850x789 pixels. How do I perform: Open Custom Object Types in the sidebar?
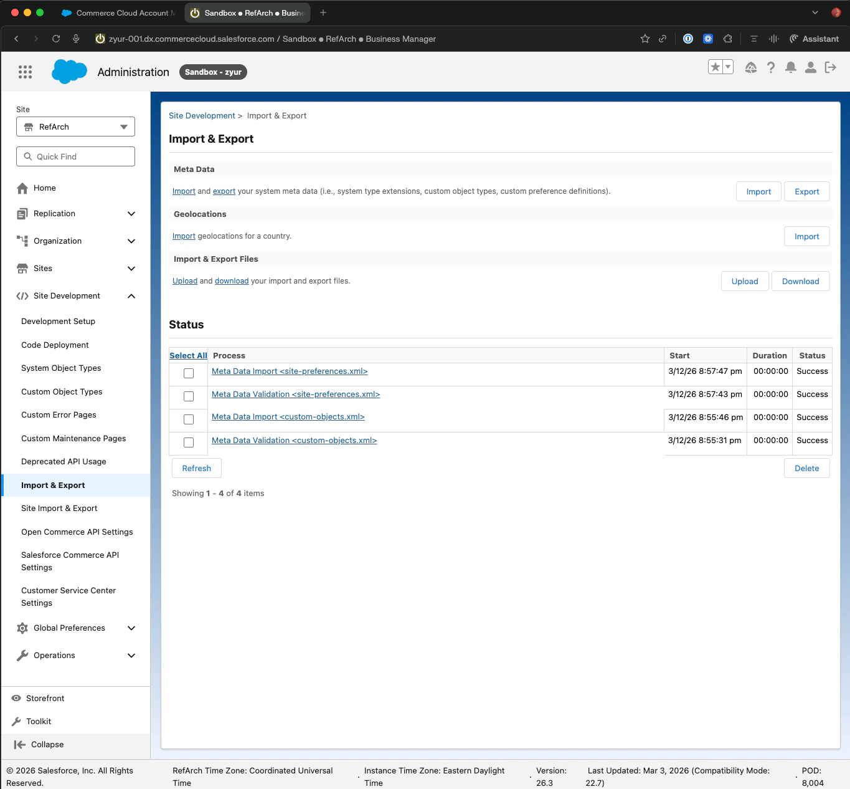pos(62,392)
